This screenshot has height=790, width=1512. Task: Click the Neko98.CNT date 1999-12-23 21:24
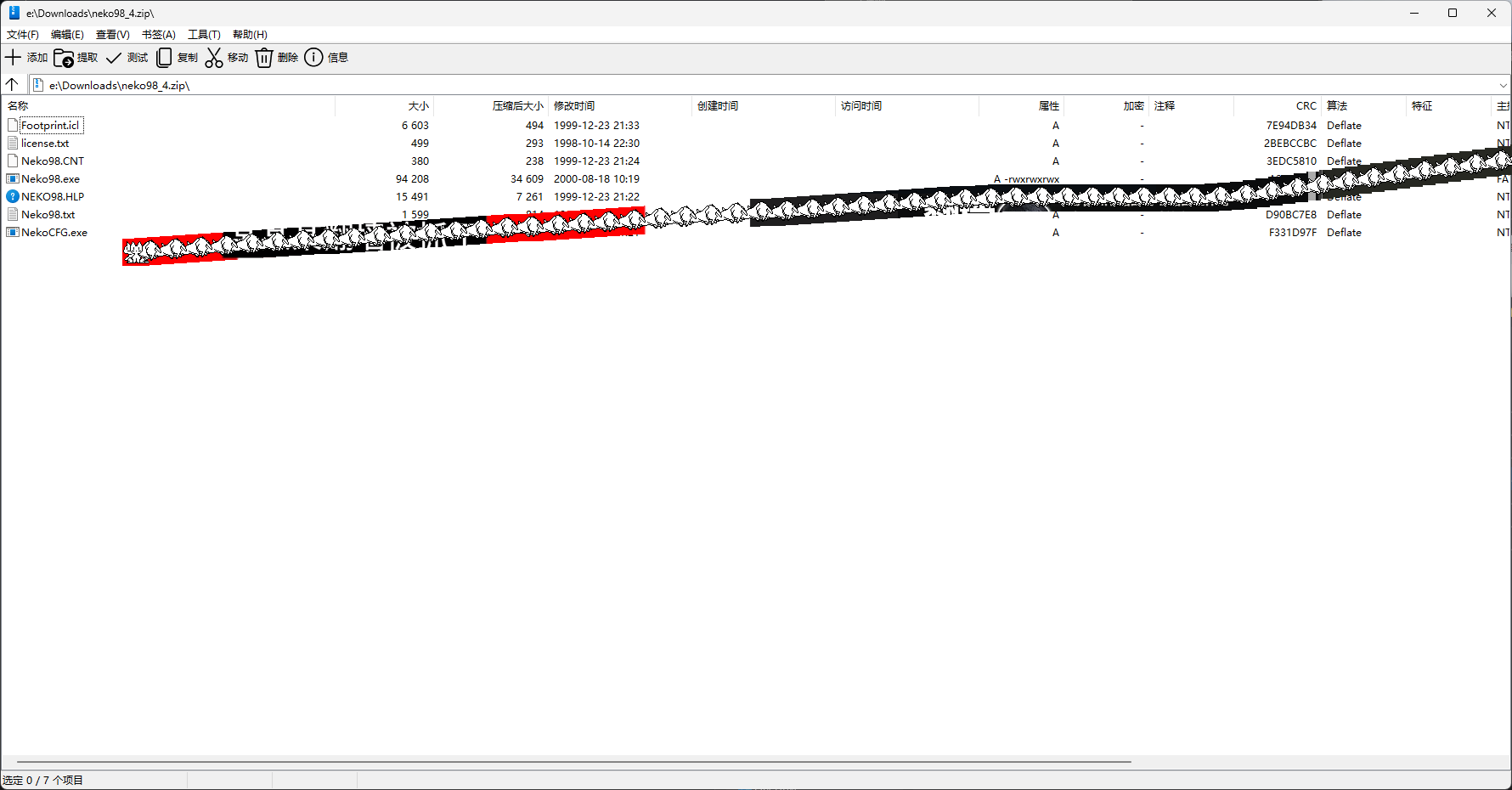(x=596, y=161)
